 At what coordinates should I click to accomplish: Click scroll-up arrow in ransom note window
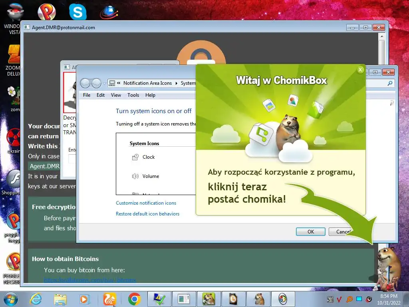(382, 36)
